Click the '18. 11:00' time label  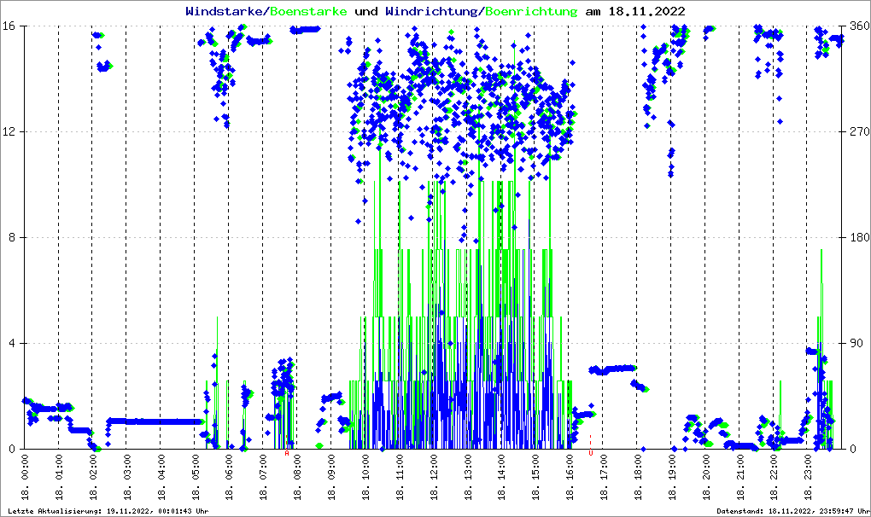tap(399, 477)
